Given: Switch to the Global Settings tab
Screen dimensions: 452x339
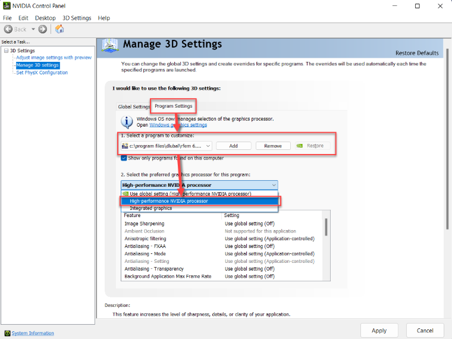Looking at the screenshot, I should pos(134,107).
